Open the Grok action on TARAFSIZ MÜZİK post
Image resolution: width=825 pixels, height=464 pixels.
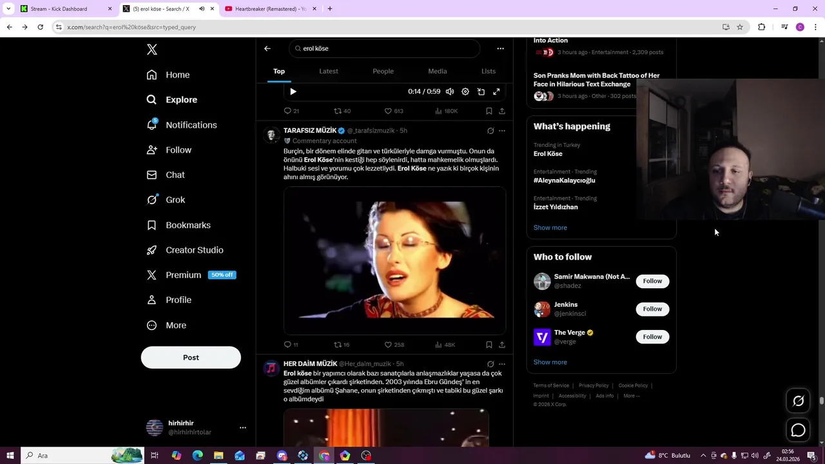tap(490, 131)
